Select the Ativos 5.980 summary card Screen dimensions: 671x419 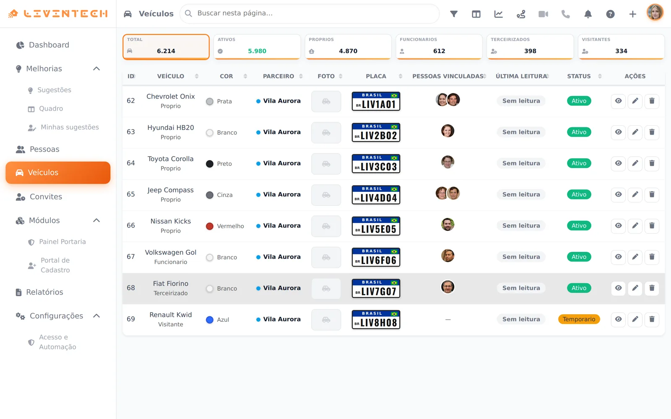(257, 47)
